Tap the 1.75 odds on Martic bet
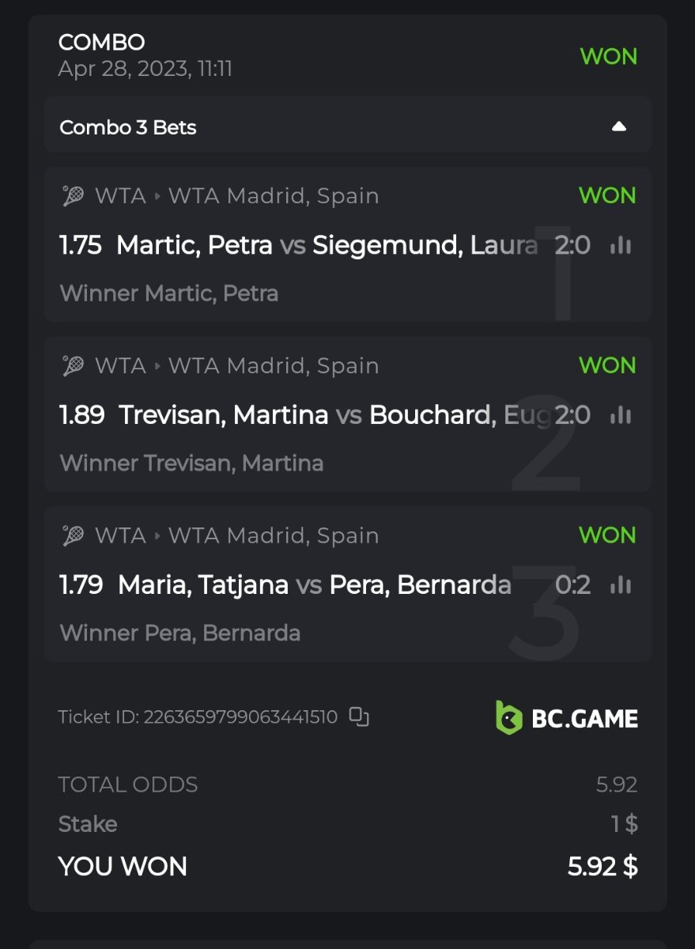This screenshot has width=695, height=949. [x=81, y=246]
